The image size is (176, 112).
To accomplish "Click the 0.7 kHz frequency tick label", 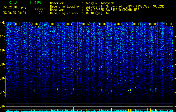I will pyautogui.click(x=3, y=92).
